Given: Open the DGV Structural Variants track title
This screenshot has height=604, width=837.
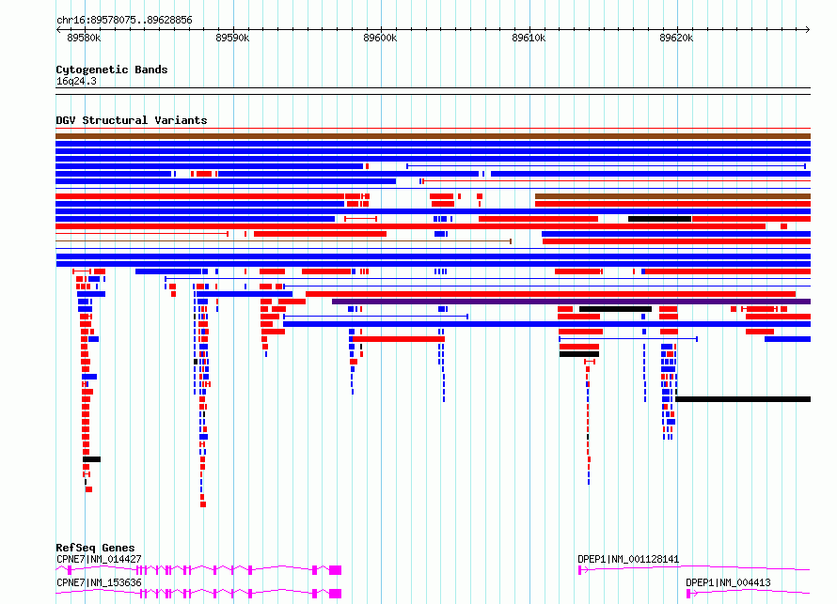Looking at the screenshot, I should [132, 120].
